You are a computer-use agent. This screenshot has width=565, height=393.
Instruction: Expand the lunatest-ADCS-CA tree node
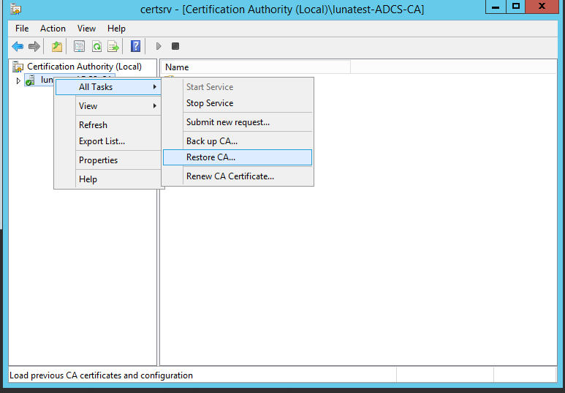18,81
